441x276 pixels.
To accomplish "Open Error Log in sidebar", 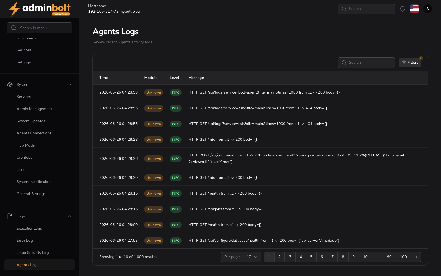I will [x=25, y=241].
